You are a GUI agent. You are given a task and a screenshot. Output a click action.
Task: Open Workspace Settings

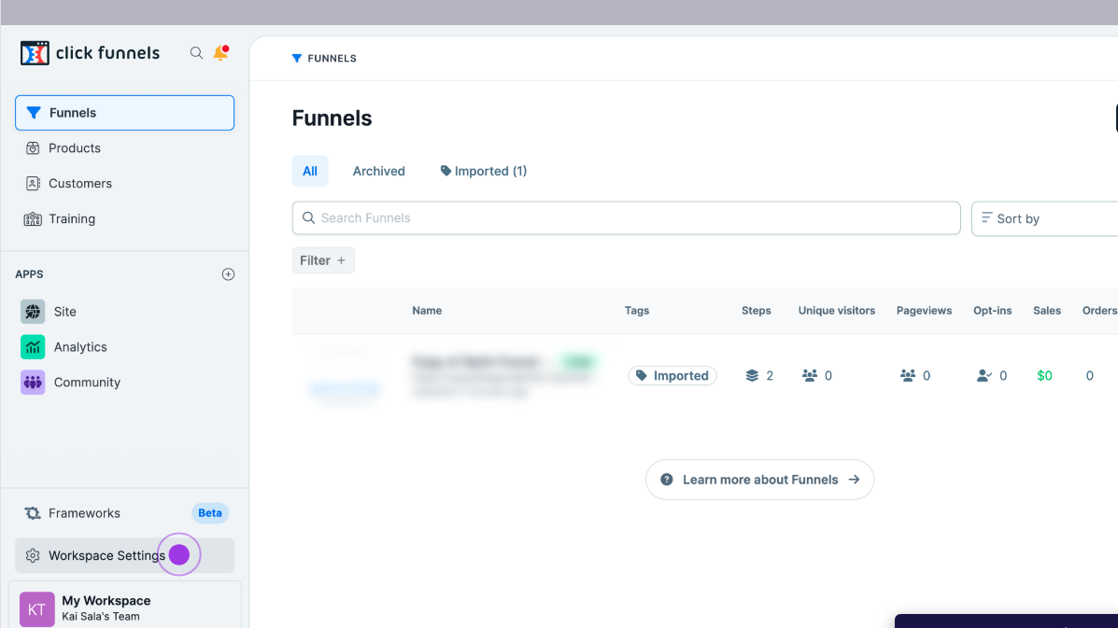[106, 556]
